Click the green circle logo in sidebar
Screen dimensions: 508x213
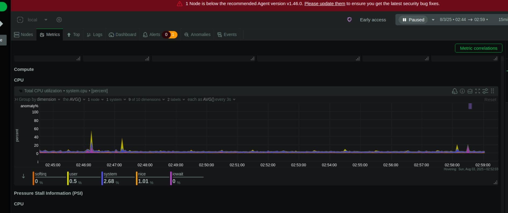click(x=3, y=6)
